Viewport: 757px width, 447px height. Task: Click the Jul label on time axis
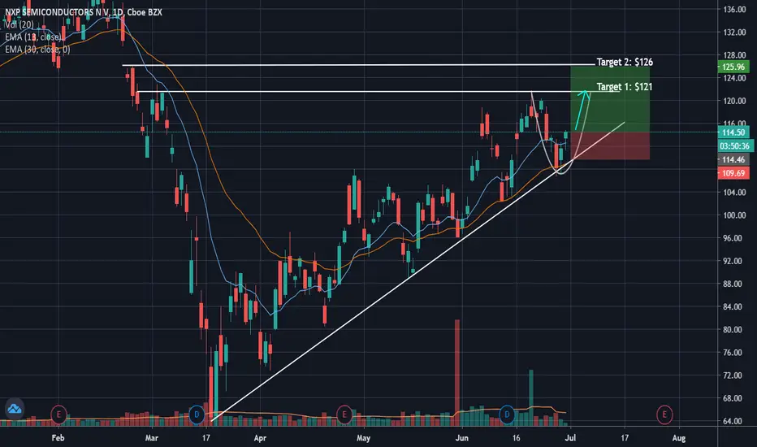pyautogui.click(x=570, y=438)
